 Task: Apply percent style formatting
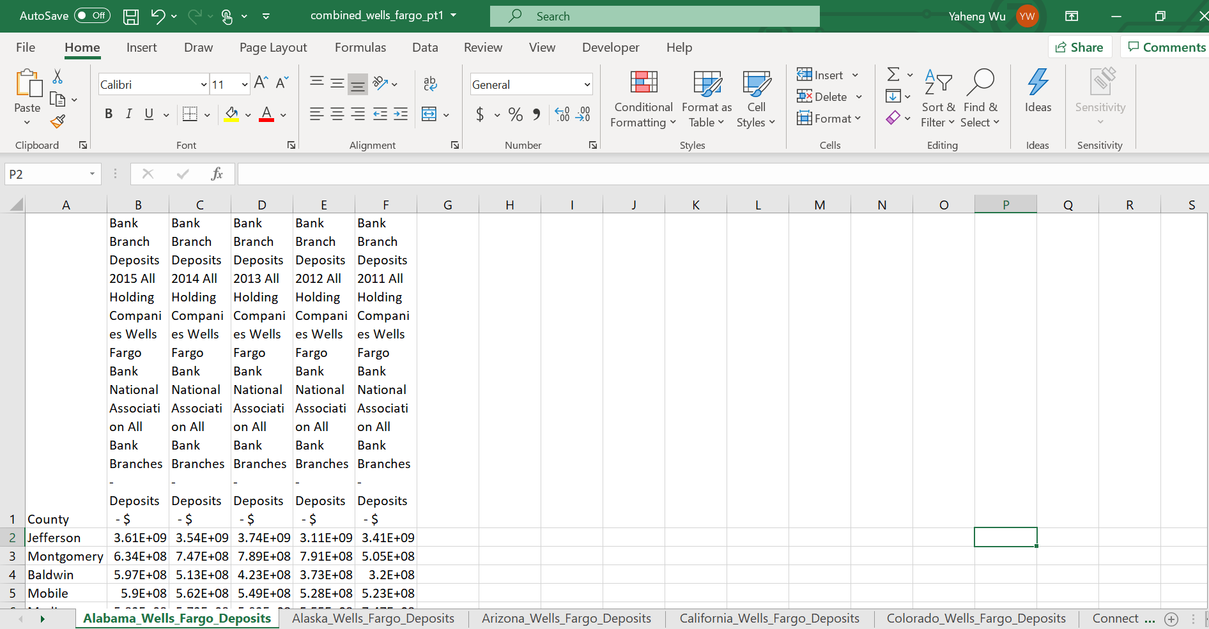click(515, 114)
